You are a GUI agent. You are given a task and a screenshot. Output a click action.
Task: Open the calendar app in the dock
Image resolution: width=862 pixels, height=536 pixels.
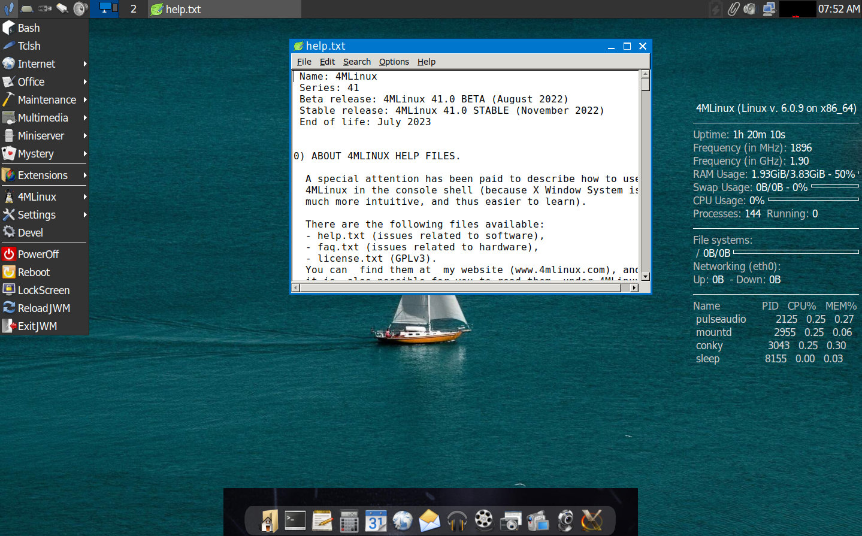click(x=376, y=520)
